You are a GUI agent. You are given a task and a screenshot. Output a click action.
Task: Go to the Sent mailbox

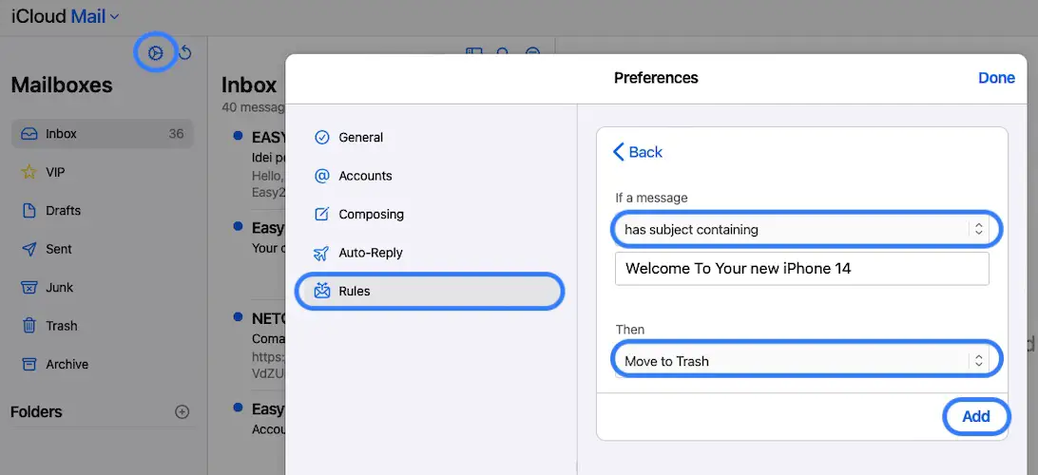point(59,249)
